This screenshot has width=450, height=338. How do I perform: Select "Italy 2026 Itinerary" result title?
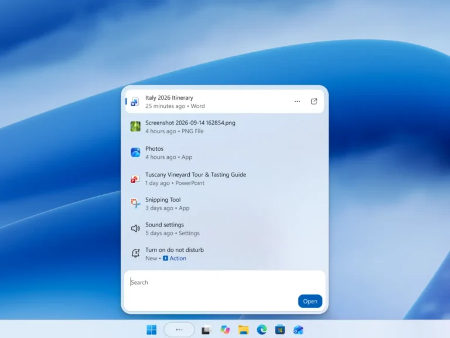pyautogui.click(x=169, y=98)
